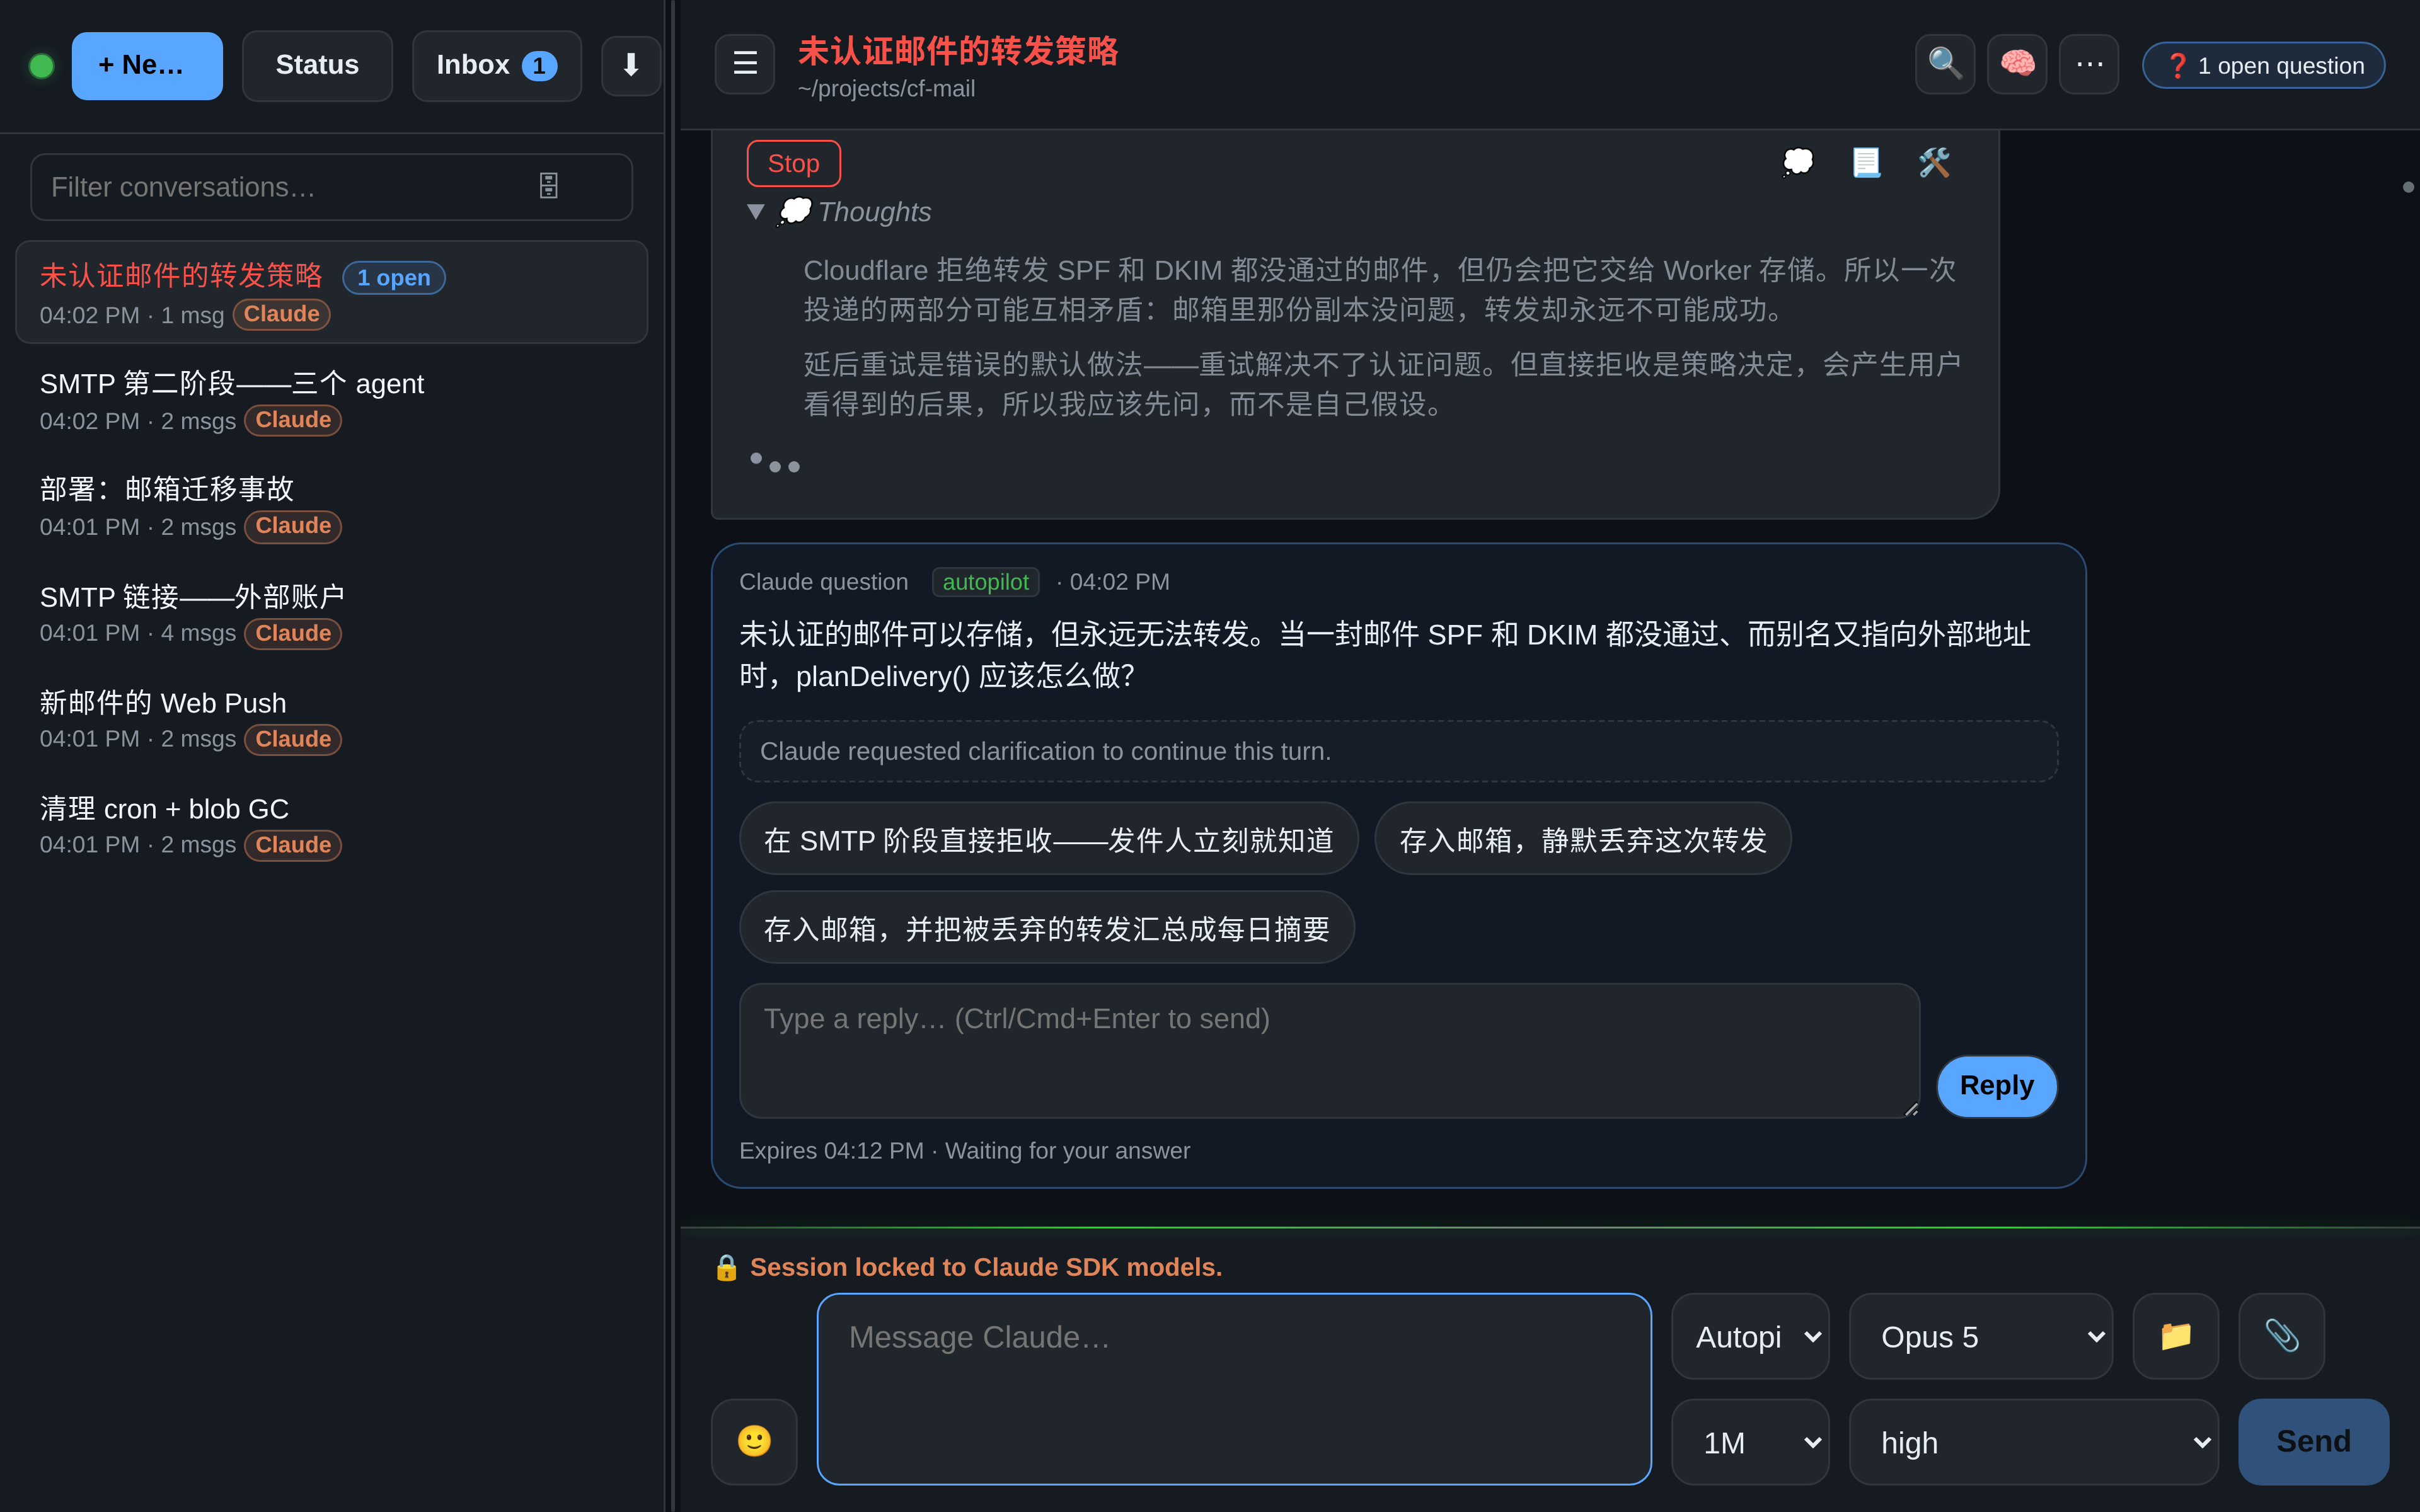The height and width of the screenshot is (1512, 2420).
Task: Open the Opus 5 model dropdown
Action: click(x=1981, y=1336)
